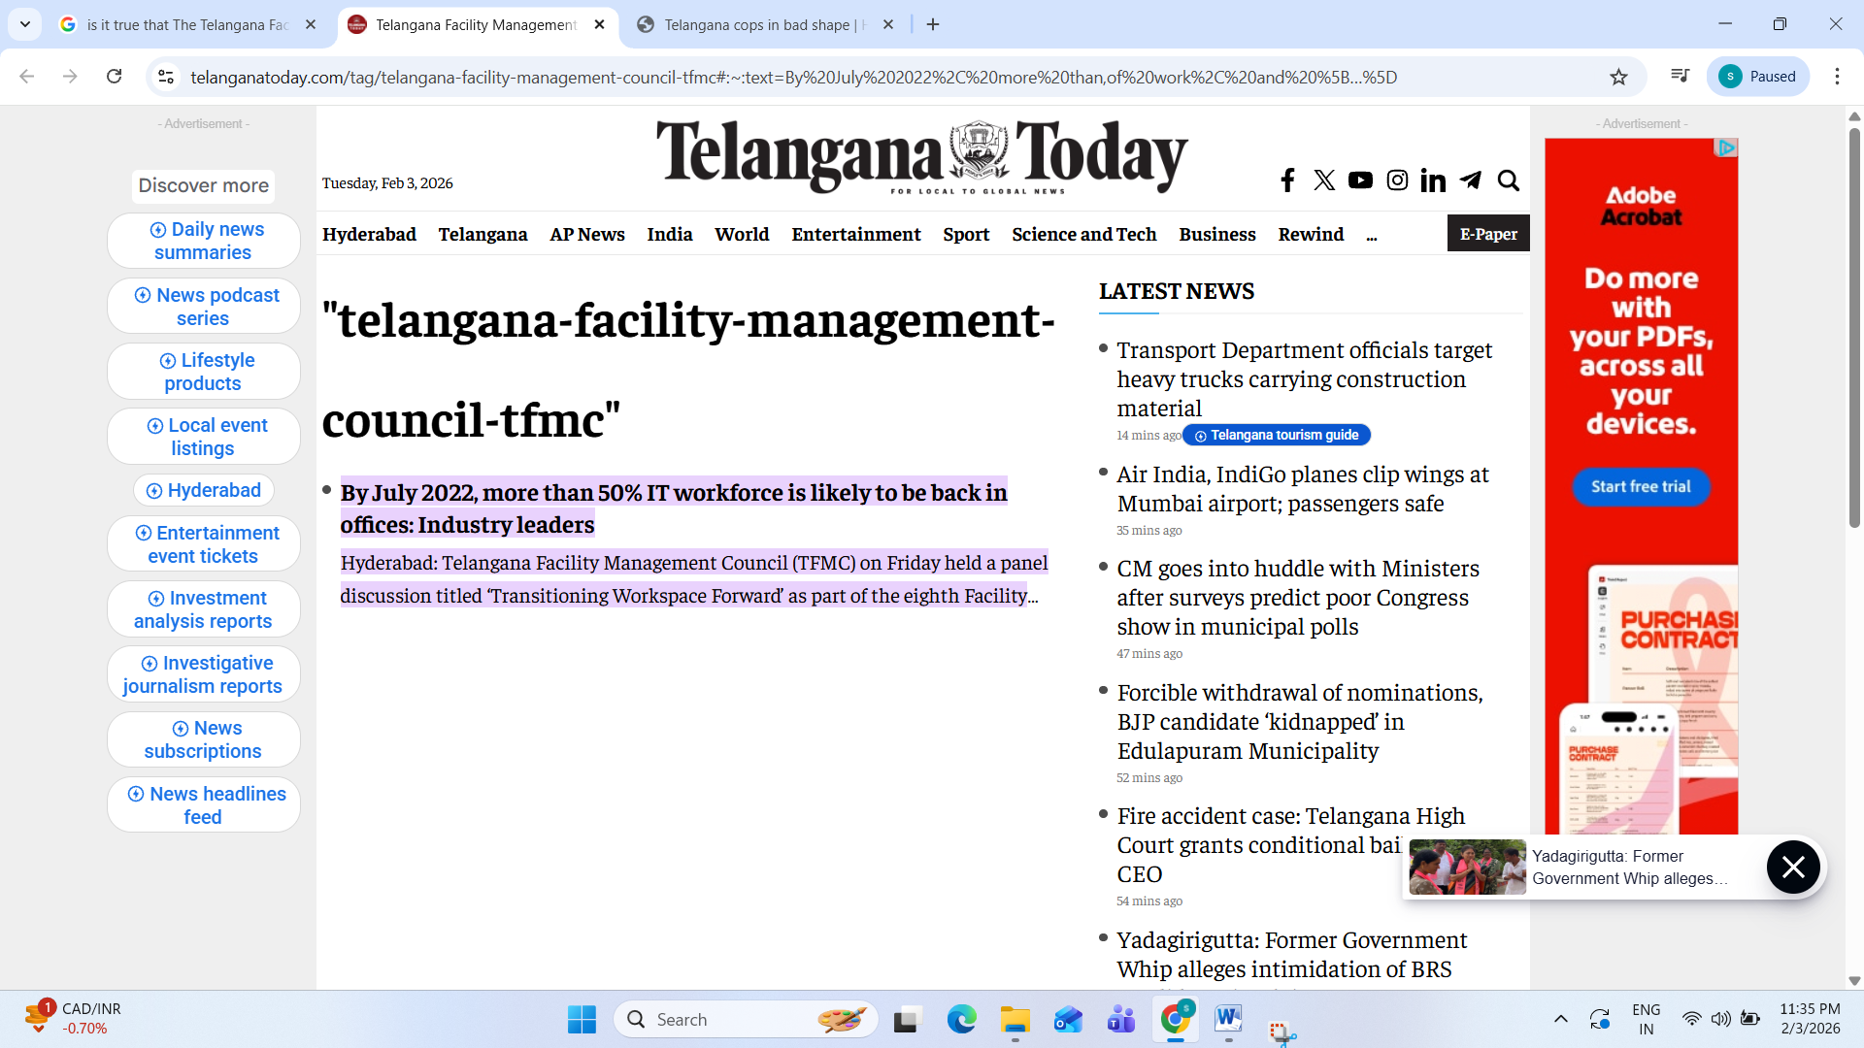Read Air India, IndiGo planes article
Screen dimensions: 1864x1048
point(1303,489)
